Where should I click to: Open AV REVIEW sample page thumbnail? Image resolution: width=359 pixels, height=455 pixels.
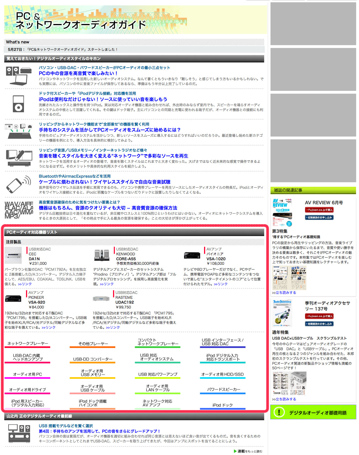(289, 278)
